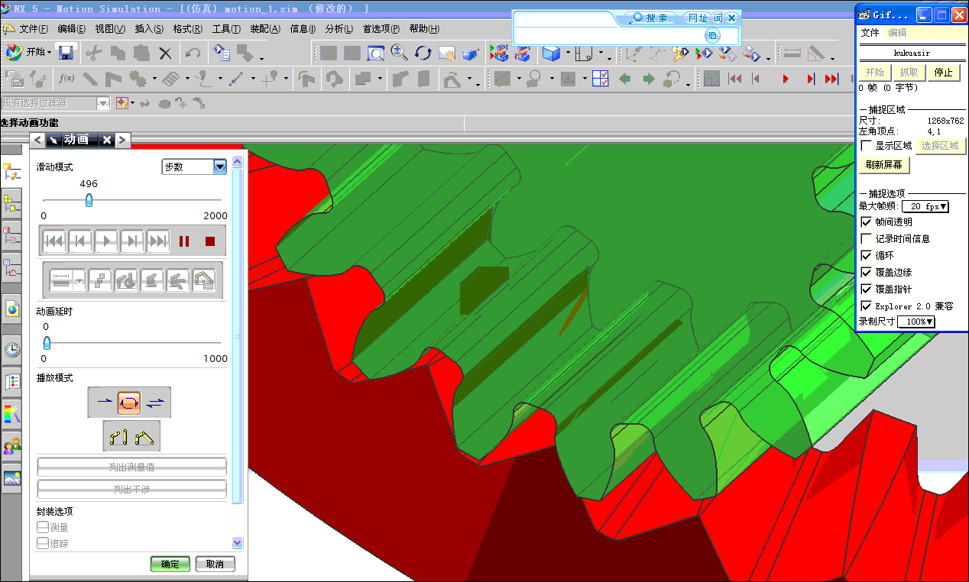Click the green forward arrow icon
Screen dimensions: 969x582
point(648,78)
